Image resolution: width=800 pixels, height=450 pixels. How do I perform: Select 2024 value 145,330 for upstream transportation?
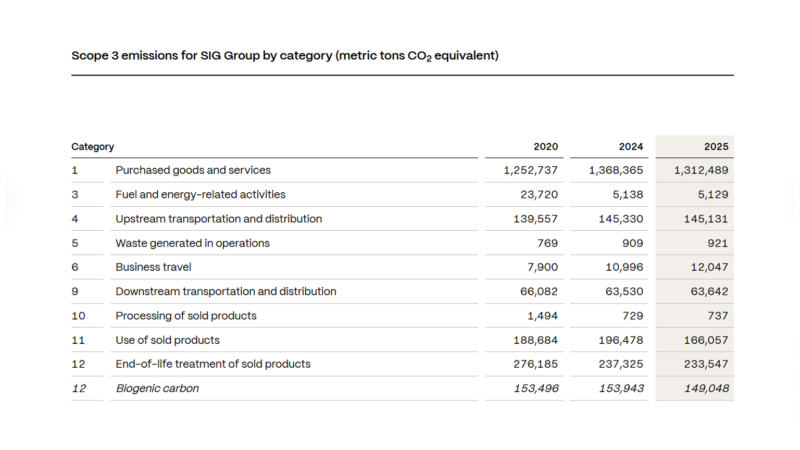coord(621,219)
